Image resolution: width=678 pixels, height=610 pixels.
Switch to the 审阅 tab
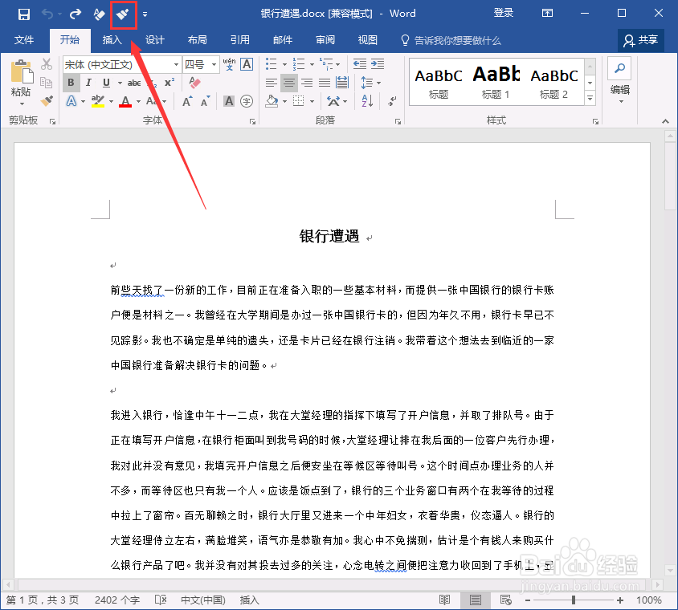coord(325,40)
